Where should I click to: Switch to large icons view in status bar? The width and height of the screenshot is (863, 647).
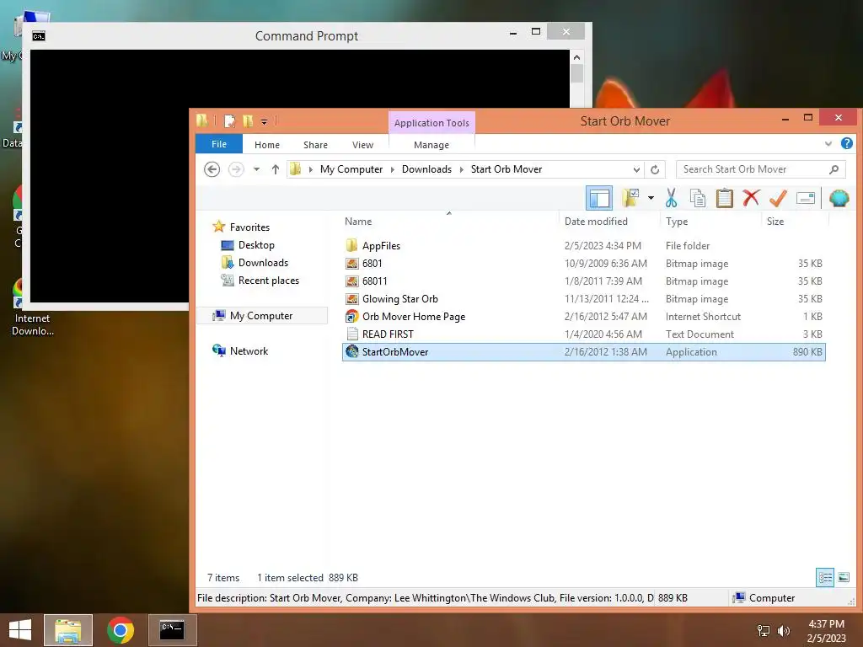coord(843,577)
